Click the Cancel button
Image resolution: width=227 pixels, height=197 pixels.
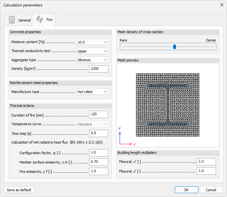tap(211, 190)
